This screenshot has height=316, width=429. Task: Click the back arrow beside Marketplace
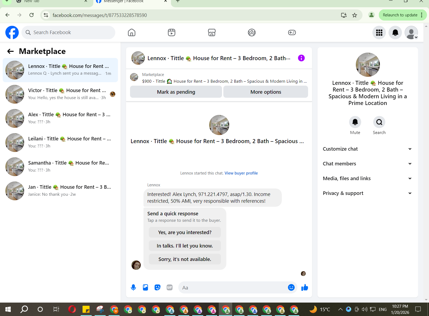point(10,51)
